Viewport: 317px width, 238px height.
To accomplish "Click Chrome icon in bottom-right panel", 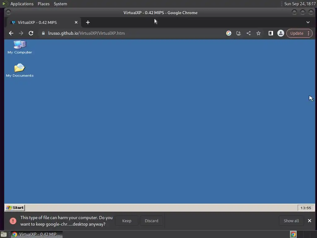I will [293, 234].
